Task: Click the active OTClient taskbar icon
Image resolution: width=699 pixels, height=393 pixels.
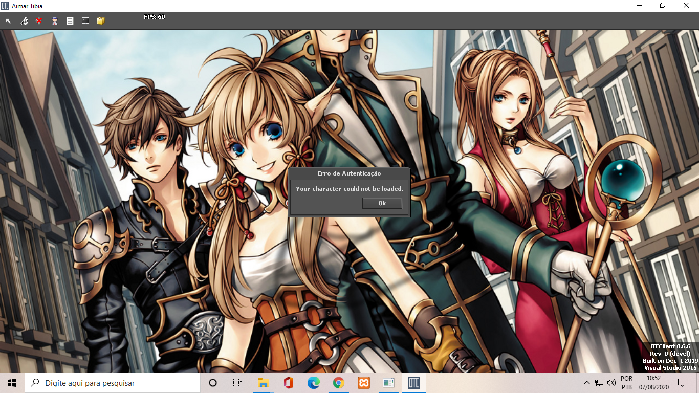Action: (x=414, y=383)
